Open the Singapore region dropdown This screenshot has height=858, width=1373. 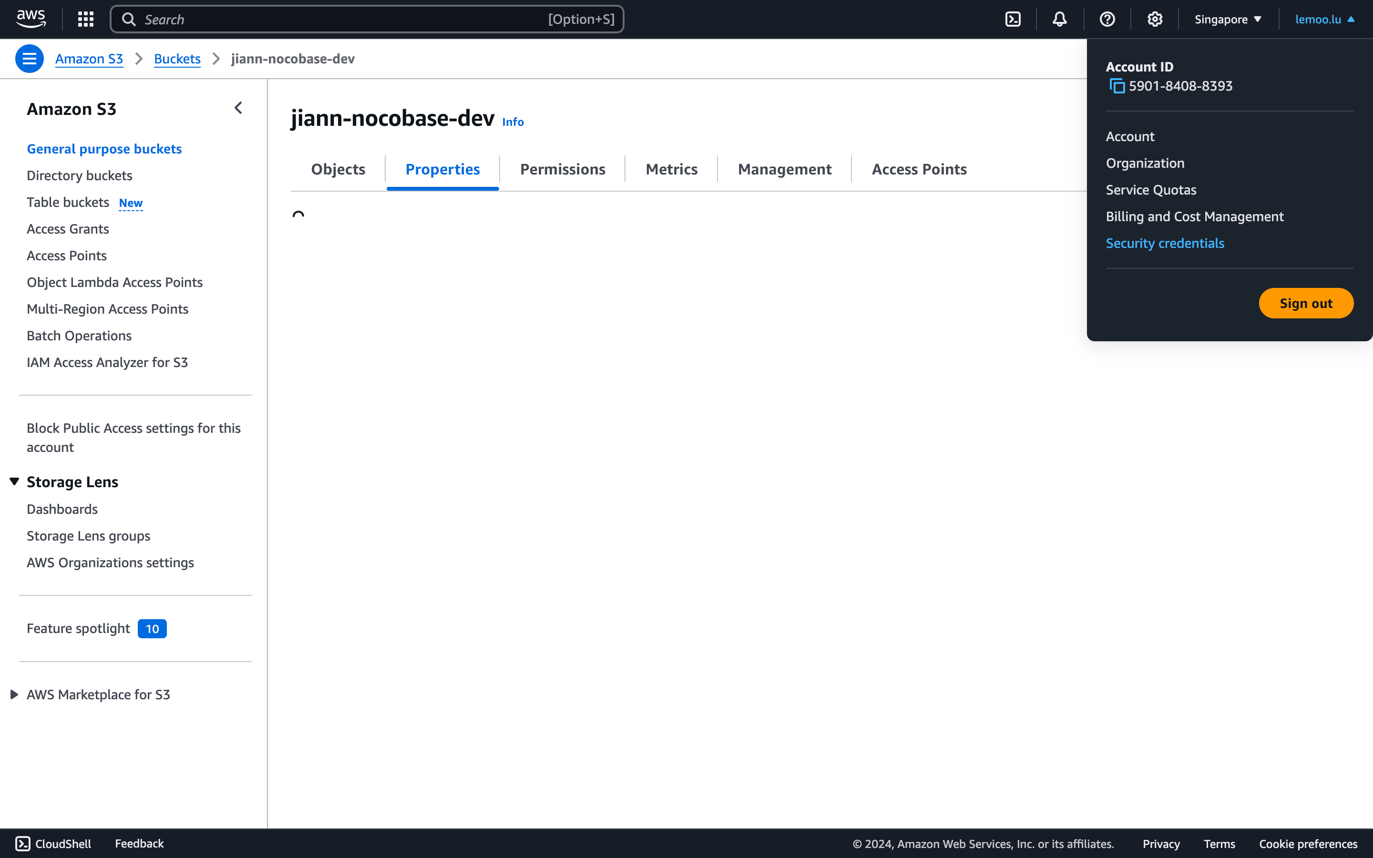click(x=1228, y=19)
